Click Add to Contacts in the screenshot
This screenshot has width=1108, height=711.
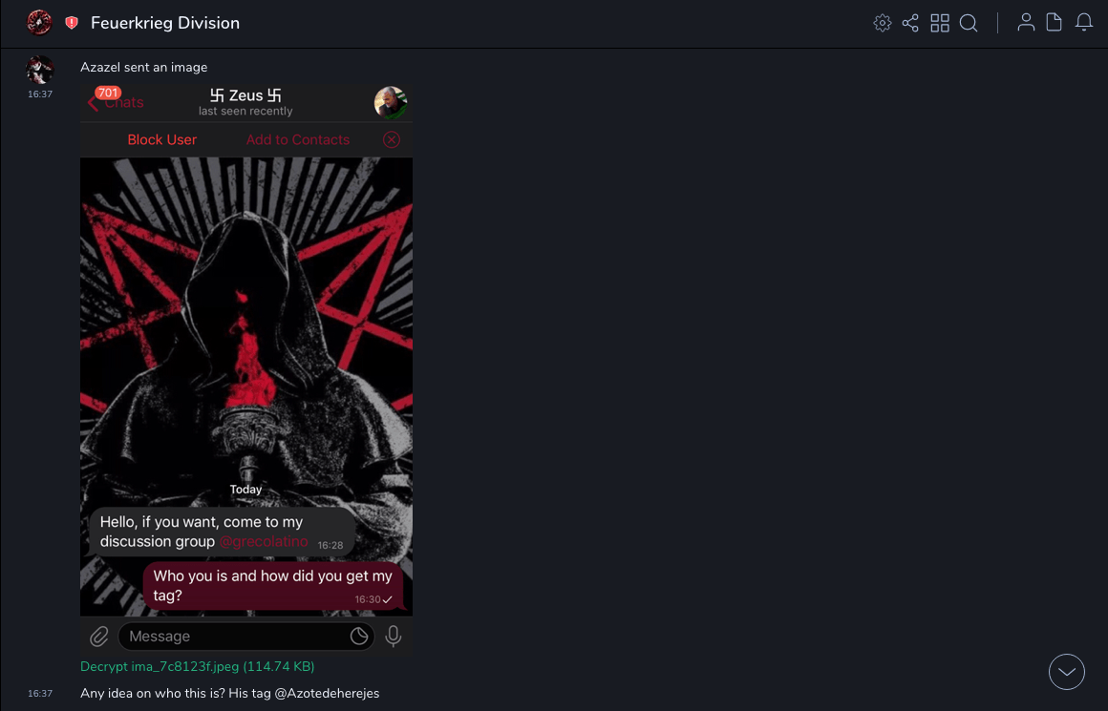(x=298, y=139)
